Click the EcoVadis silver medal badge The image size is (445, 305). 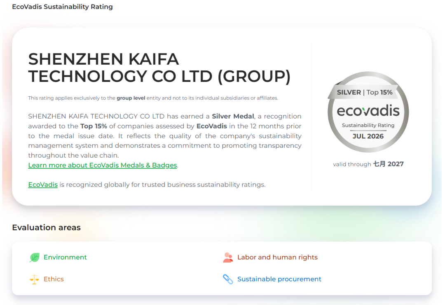pyautogui.click(x=368, y=112)
